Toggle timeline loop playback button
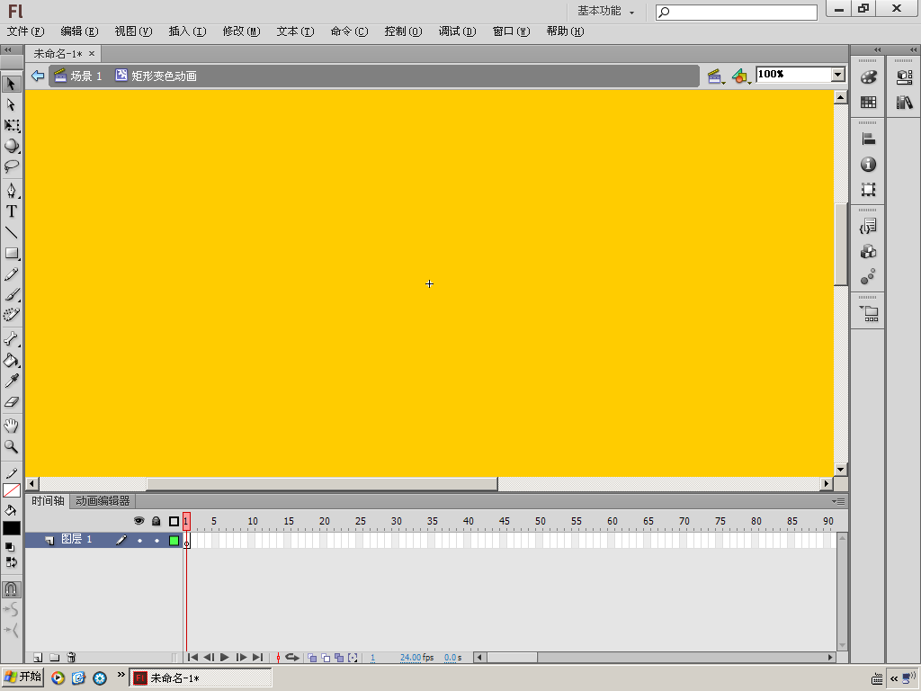 [292, 658]
